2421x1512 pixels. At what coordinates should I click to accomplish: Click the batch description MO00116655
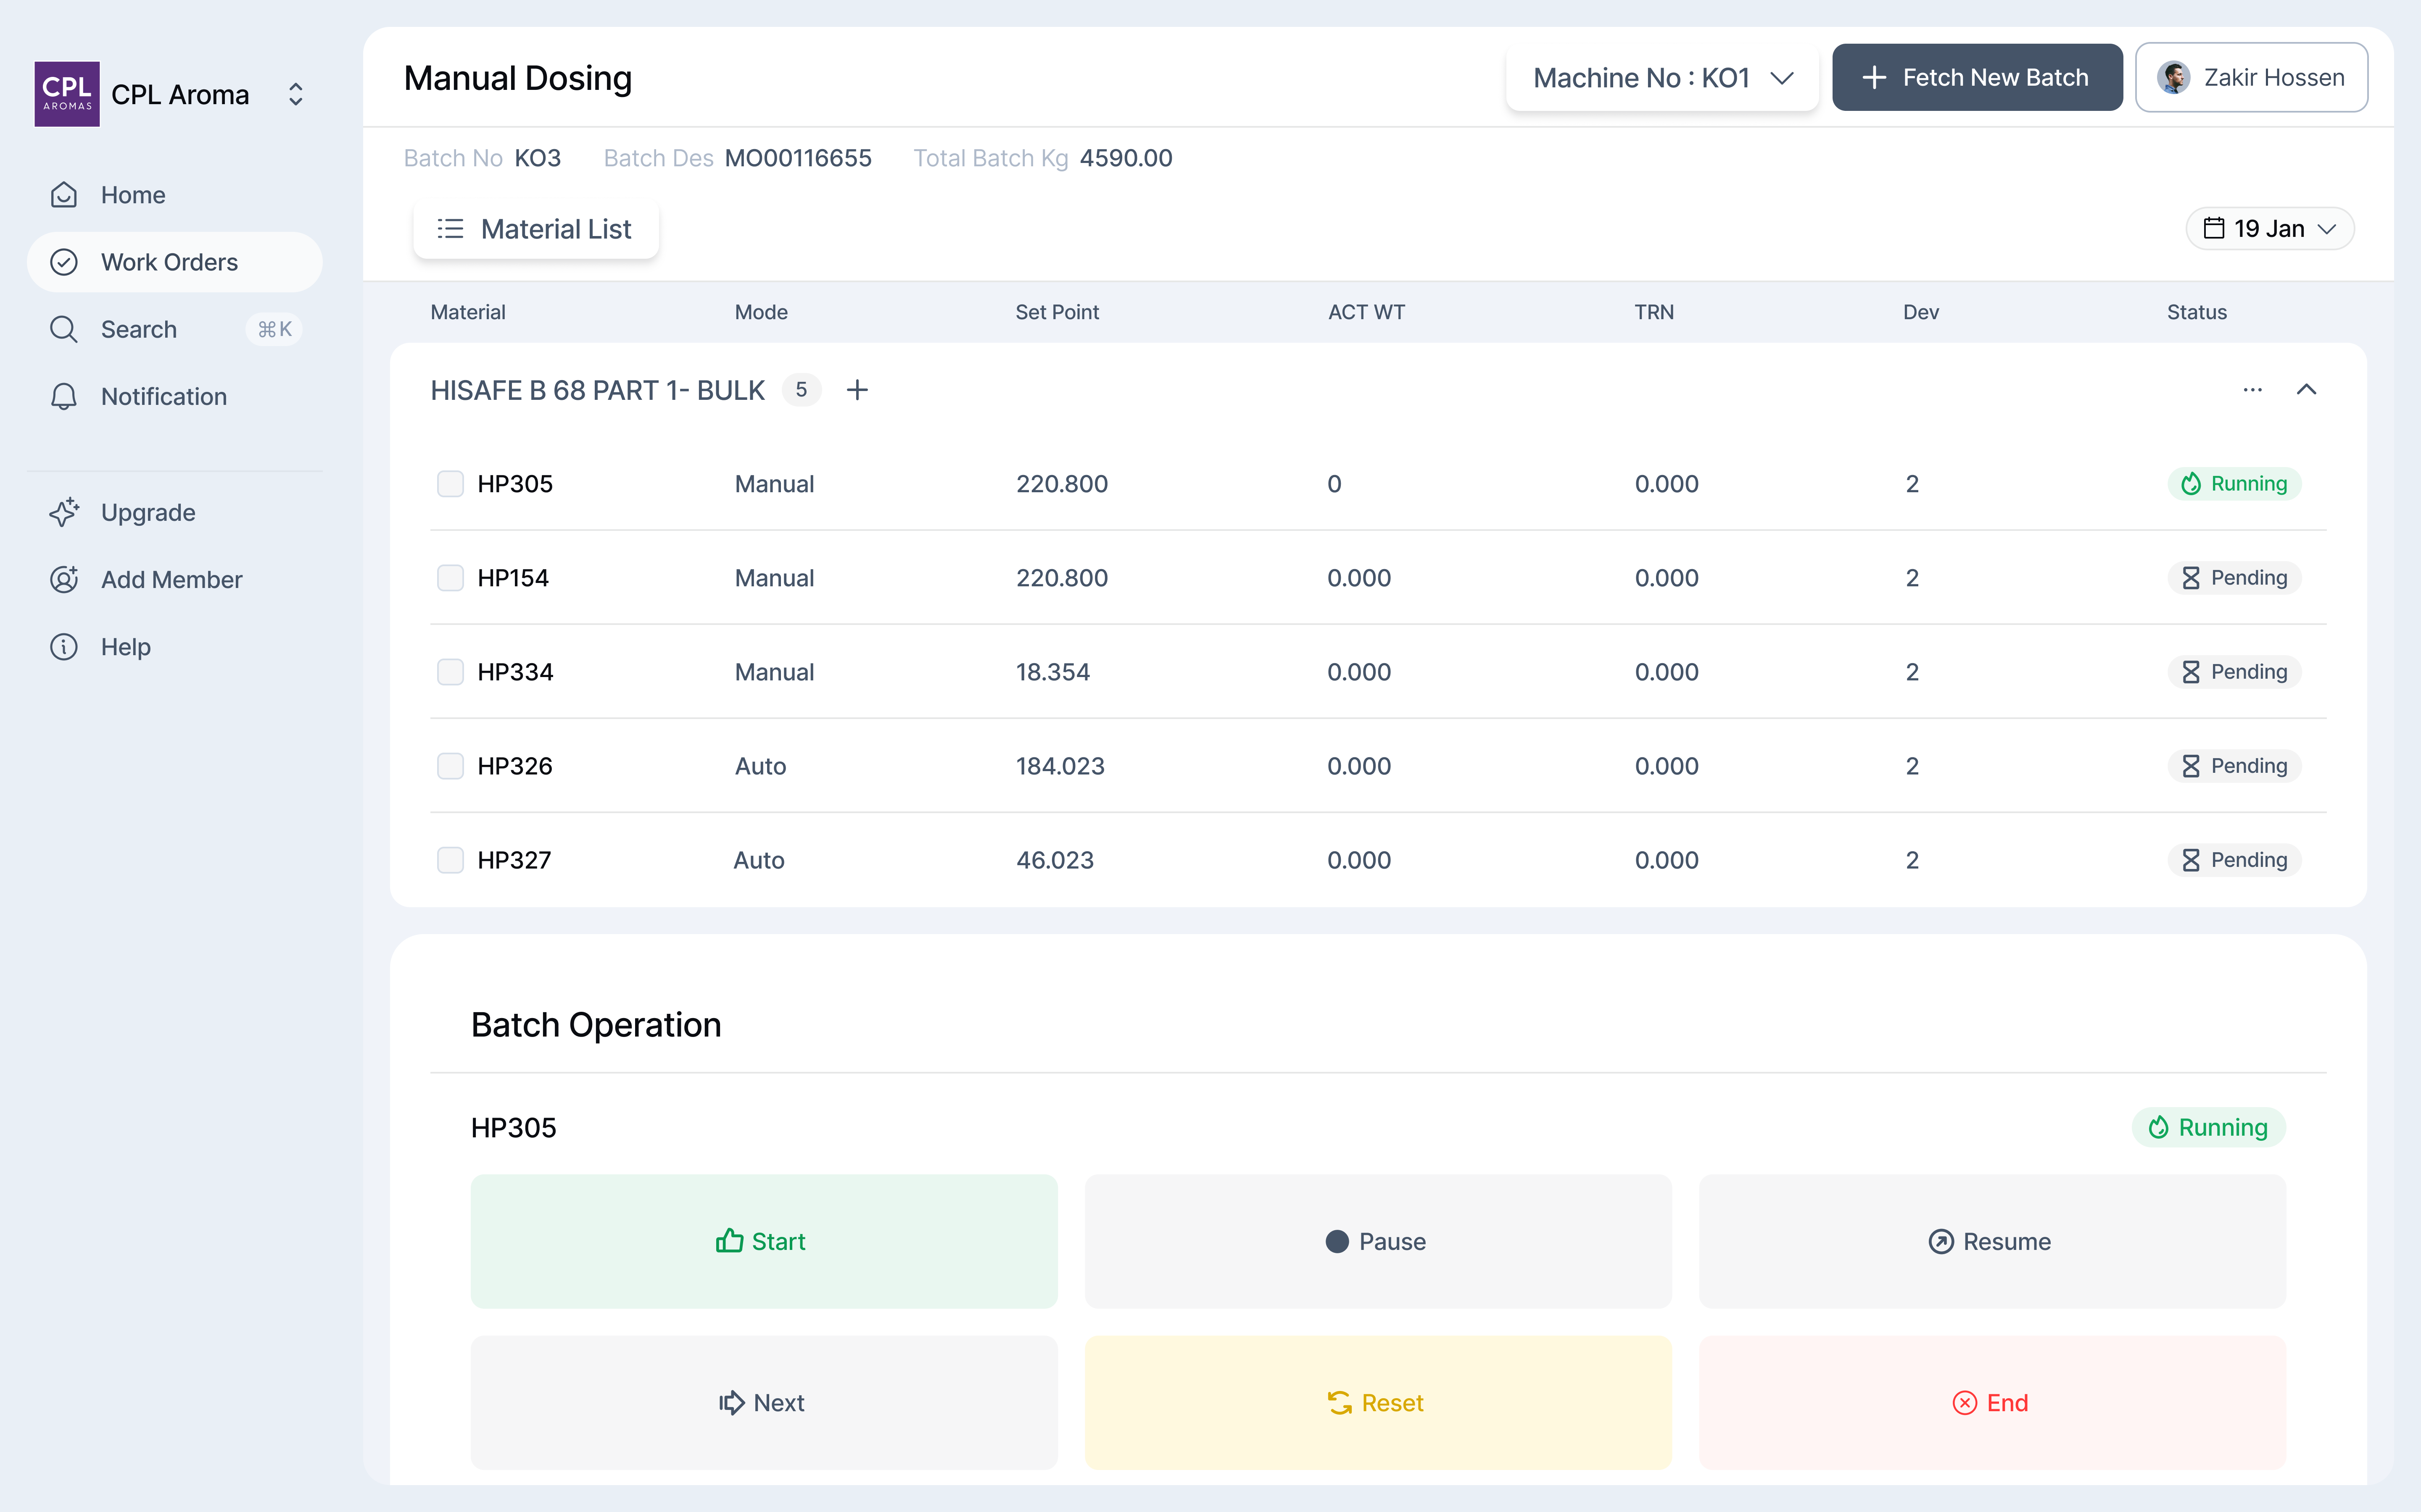coord(798,158)
